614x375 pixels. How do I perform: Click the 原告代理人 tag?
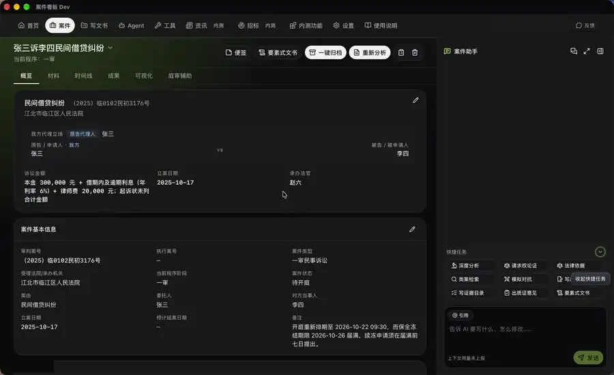pyautogui.click(x=83, y=134)
